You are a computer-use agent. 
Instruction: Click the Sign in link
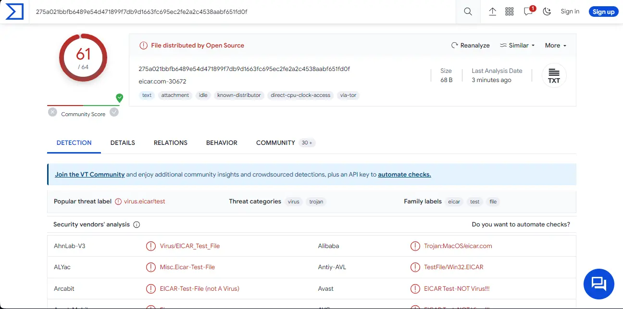tap(570, 12)
